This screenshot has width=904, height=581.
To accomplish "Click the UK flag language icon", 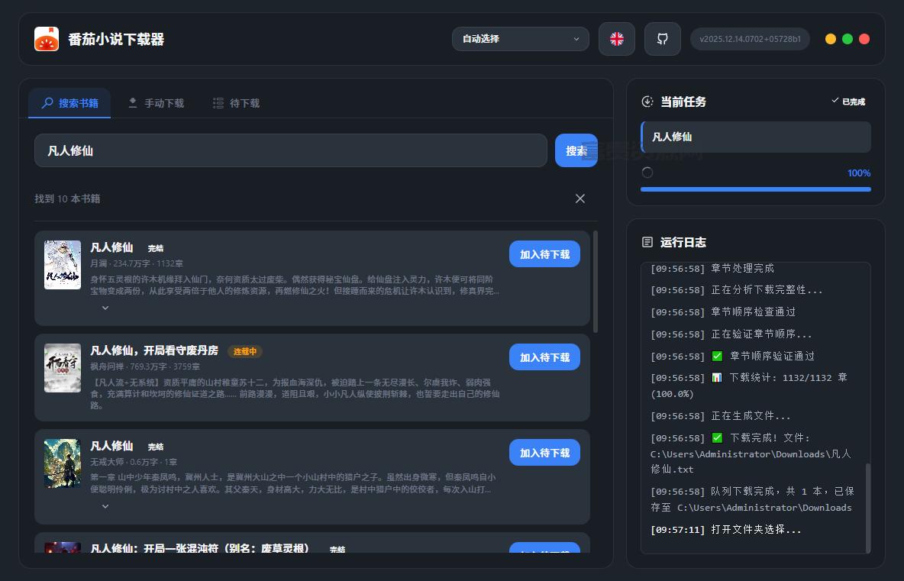I will coord(617,39).
